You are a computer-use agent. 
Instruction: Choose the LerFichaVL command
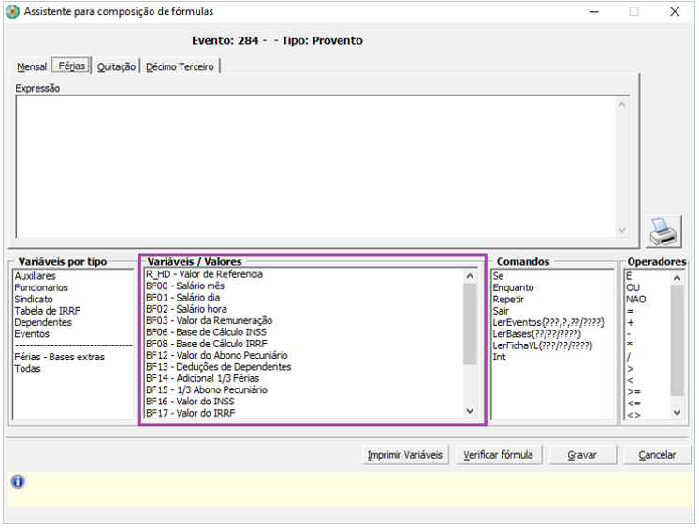click(x=543, y=345)
